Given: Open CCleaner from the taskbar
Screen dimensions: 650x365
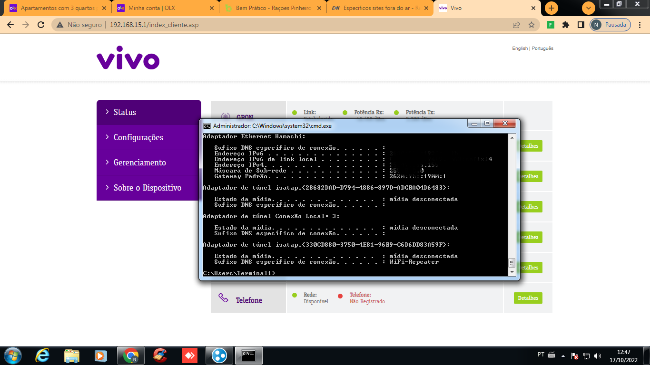Looking at the screenshot, I should click(160, 355).
